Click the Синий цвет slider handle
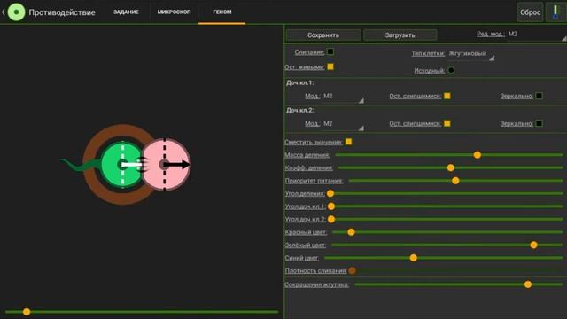This screenshot has width=567, height=319. point(414,258)
